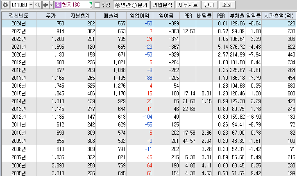
Task: Select the 2014년 row label
Action: click(x=18, y=101)
